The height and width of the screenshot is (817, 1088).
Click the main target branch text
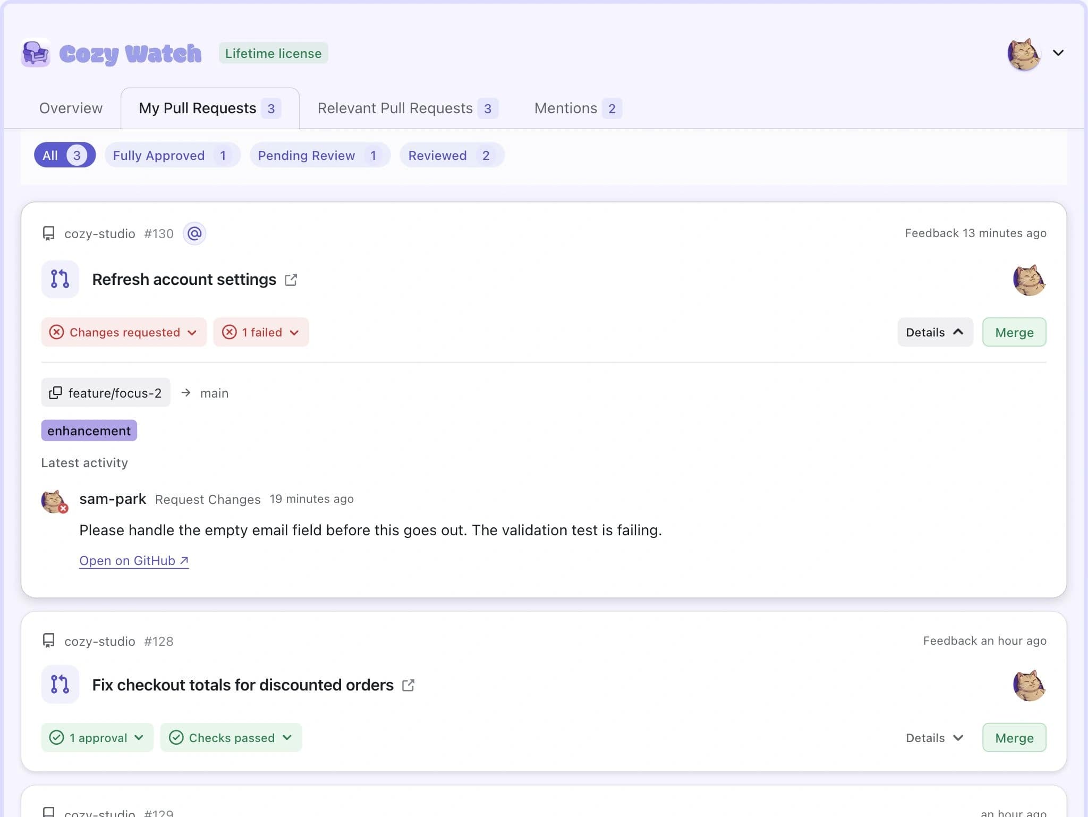pos(214,393)
